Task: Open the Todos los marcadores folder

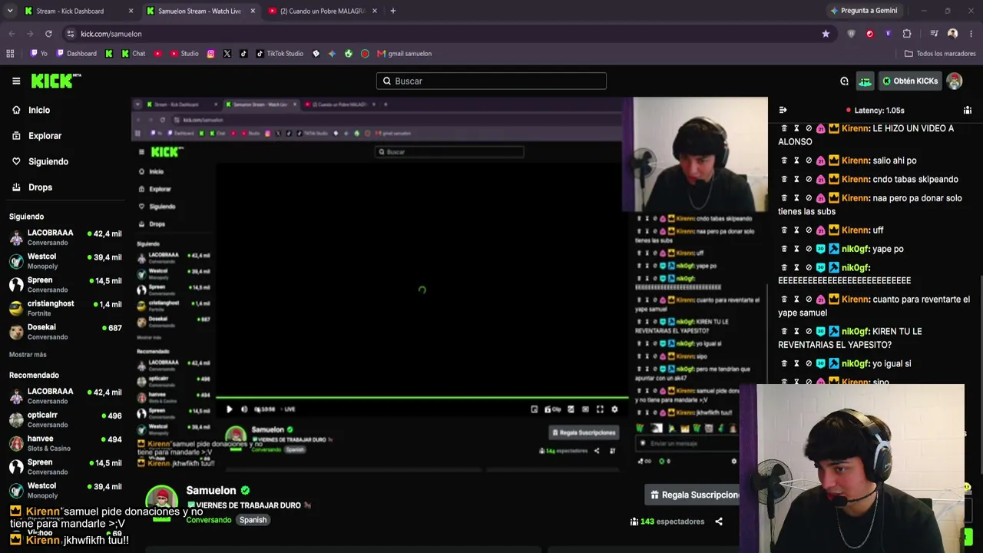Action: [x=940, y=54]
